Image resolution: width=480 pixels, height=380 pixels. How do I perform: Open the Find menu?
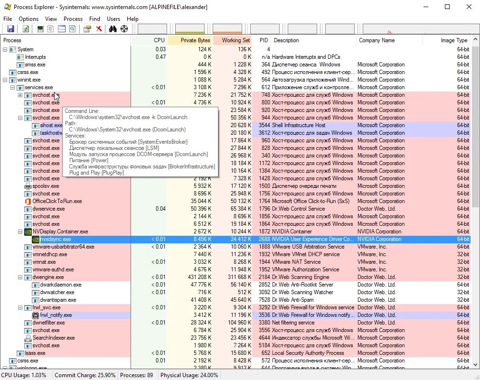tap(94, 19)
